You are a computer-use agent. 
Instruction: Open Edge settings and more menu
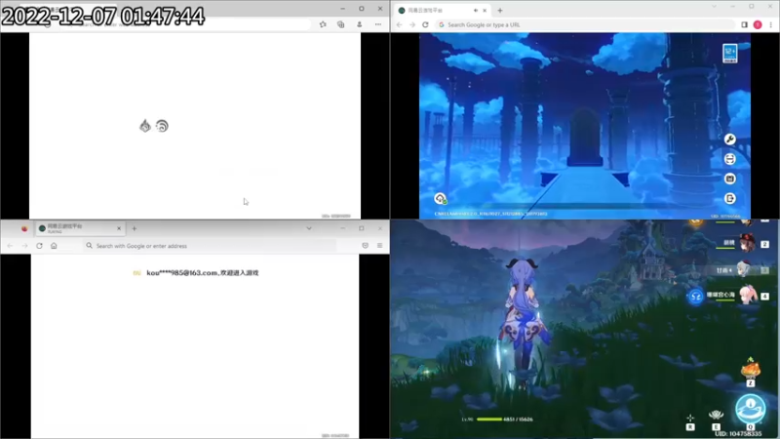378,24
